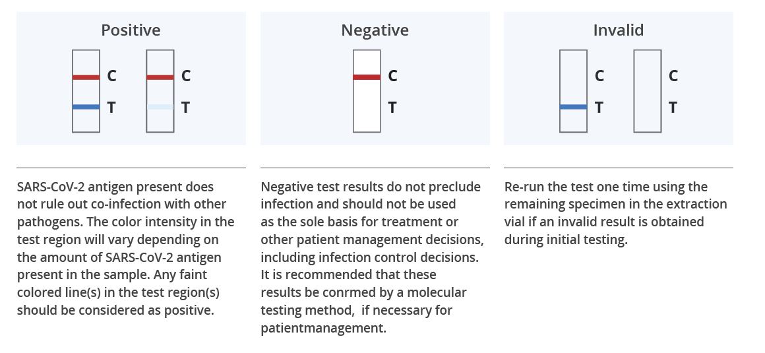Viewport: 765px width, 353px height.
Task: Click "C" label of Invalid strip with blue line
Action: [x=599, y=77]
